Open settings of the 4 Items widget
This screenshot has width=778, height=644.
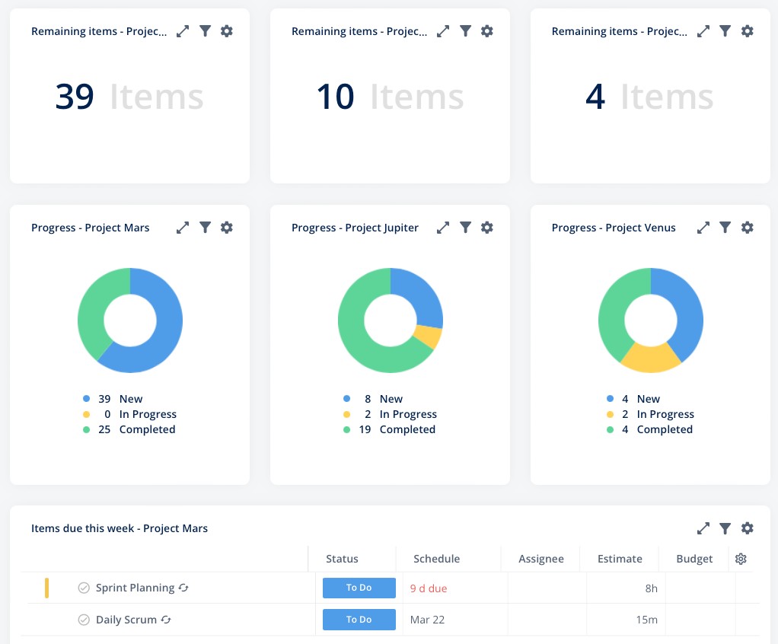click(x=748, y=31)
